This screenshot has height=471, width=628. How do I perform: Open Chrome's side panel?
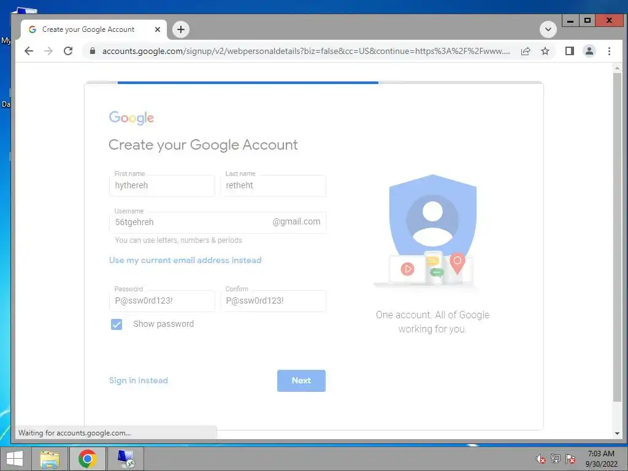570,51
